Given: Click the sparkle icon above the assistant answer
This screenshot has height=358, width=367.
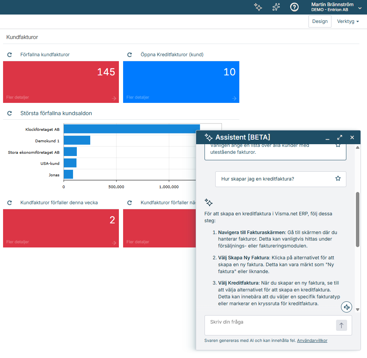Looking at the screenshot, I should click(x=208, y=202).
